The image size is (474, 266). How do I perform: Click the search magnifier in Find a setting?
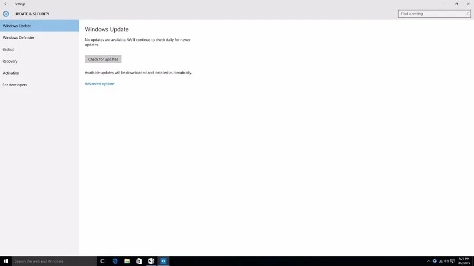tap(467, 14)
